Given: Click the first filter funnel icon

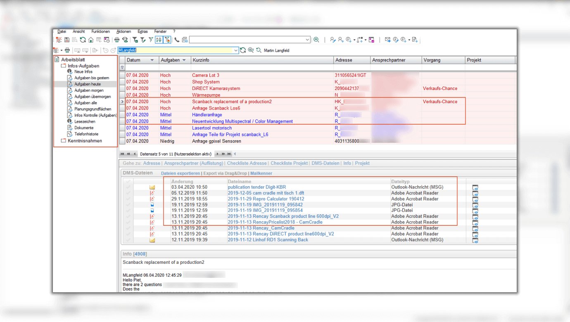Looking at the screenshot, I should point(135,40).
